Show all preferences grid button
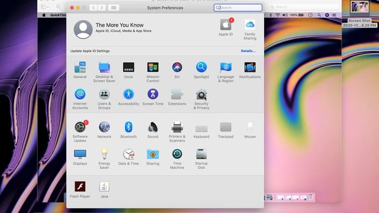The width and height of the screenshot is (379, 213). click(x=114, y=8)
